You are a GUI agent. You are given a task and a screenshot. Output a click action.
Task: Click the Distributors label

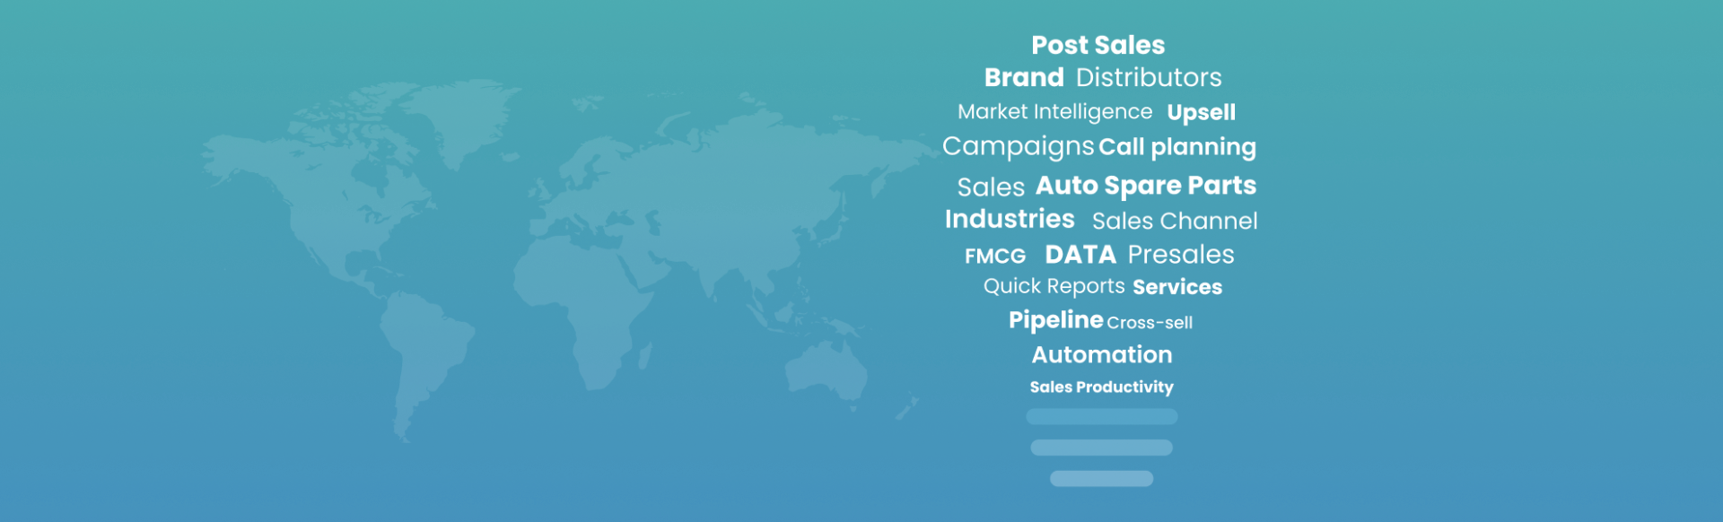pyautogui.click(x=1149, y=77)
